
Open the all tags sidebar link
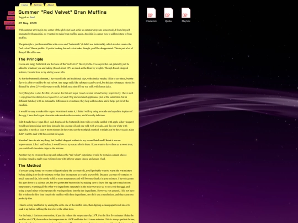10,28
